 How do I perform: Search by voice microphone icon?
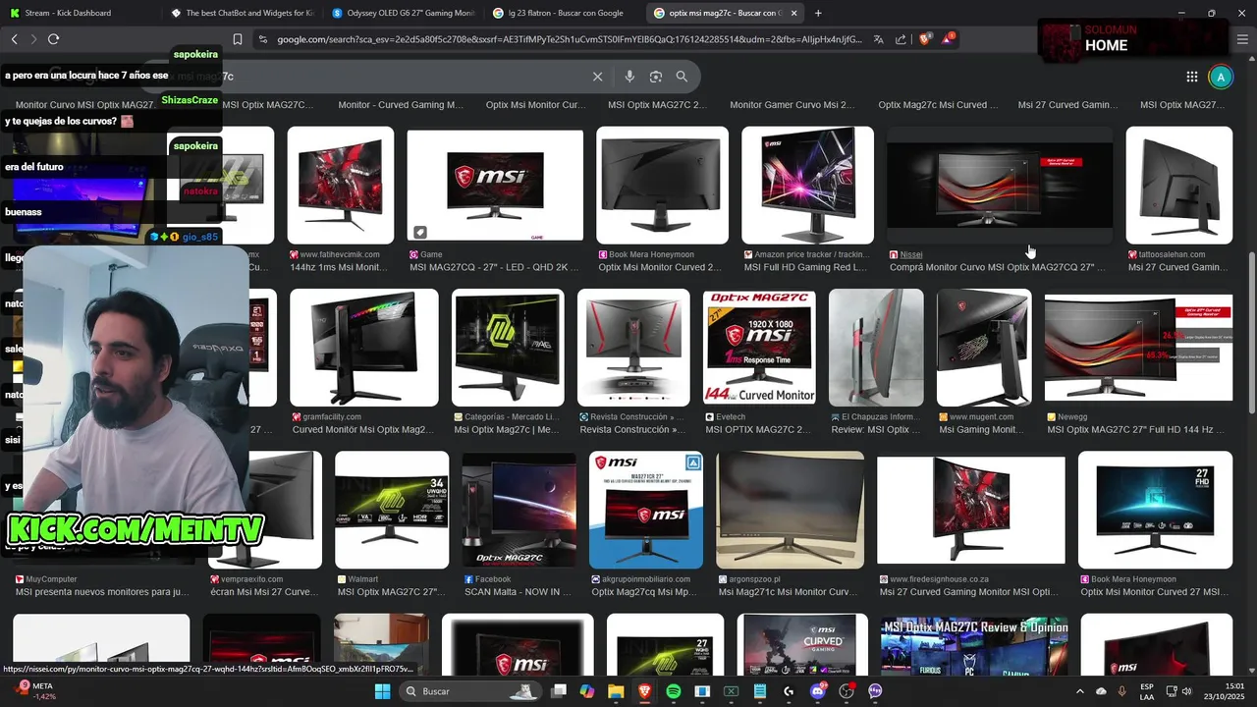[629, 77]
